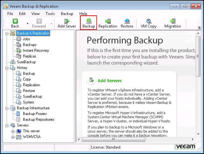Open the Restore wizard from toolbar
Image resolution: width=204 pixels, height=154 pixels.
127,21
